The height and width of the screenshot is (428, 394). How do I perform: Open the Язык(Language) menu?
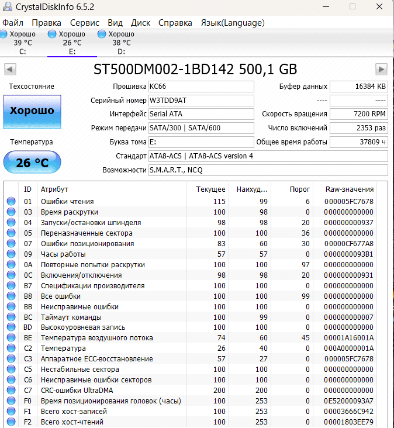[x=233, y=23]
